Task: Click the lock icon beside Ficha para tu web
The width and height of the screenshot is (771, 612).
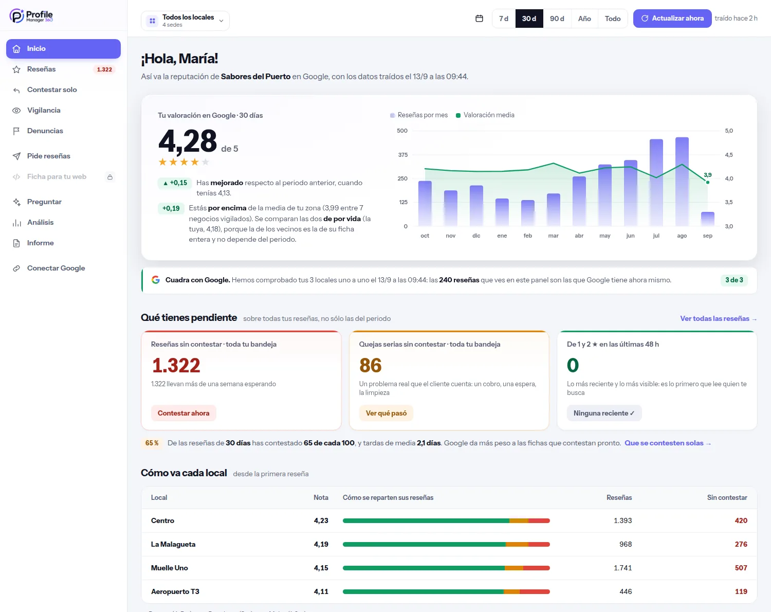Action: 110,177
